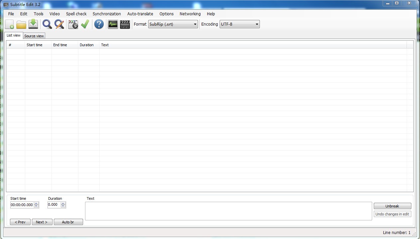Click the Unbreak button
The width and height of the screenshot is (420, 239).
click(x=392, y=206)
